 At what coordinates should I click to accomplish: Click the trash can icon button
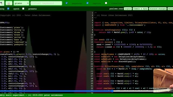9,3
